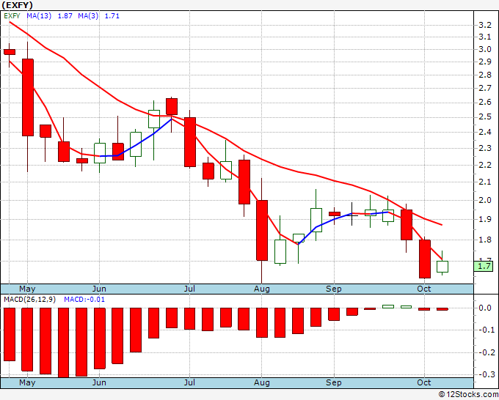Viewport: 499px width, 400px height.
Task: Click the blue MACD:-0.01 value
Action: coord(84,300)
